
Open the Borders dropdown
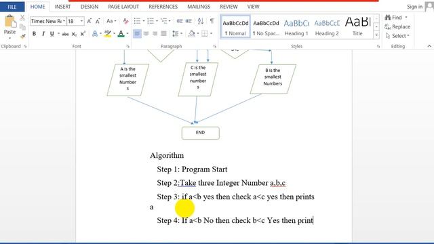[x=212, y=34]
